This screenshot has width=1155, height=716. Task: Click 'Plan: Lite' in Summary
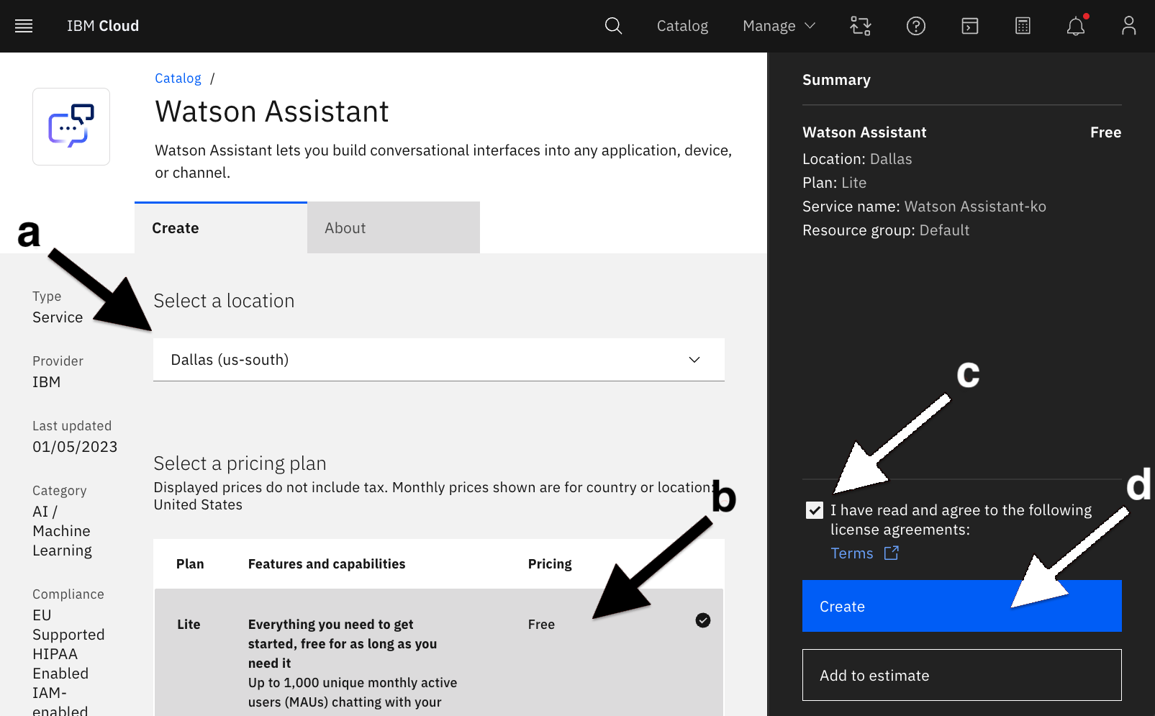(834, 183)
